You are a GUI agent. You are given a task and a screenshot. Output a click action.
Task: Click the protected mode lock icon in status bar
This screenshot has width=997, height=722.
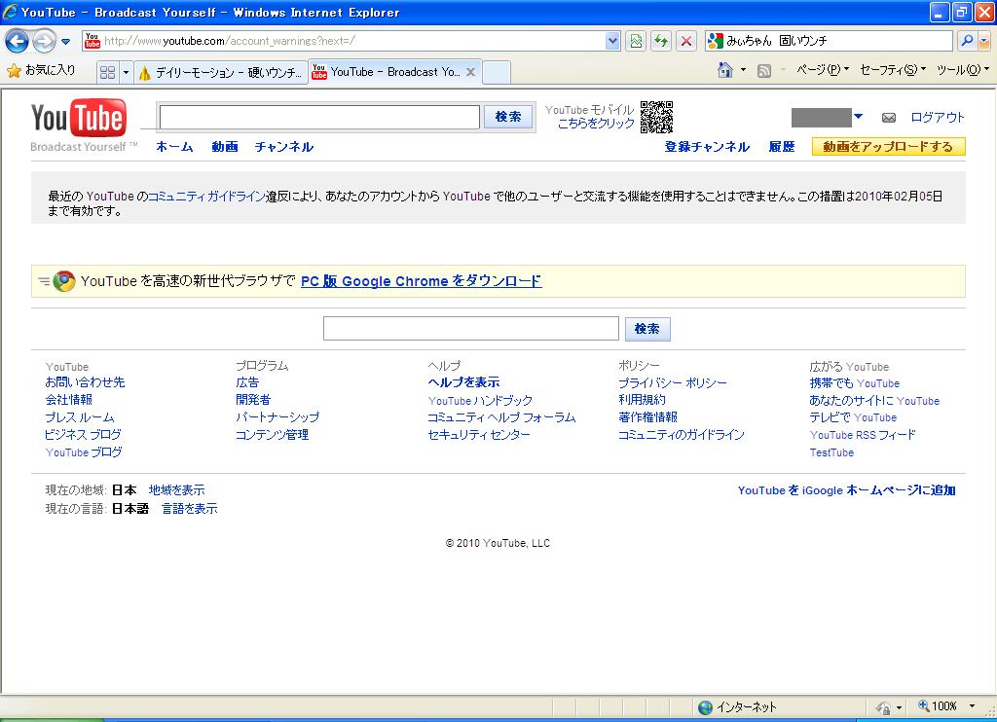[882, 707]
